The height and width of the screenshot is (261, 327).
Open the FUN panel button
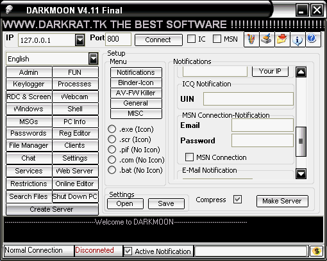[x=75, y=72]
